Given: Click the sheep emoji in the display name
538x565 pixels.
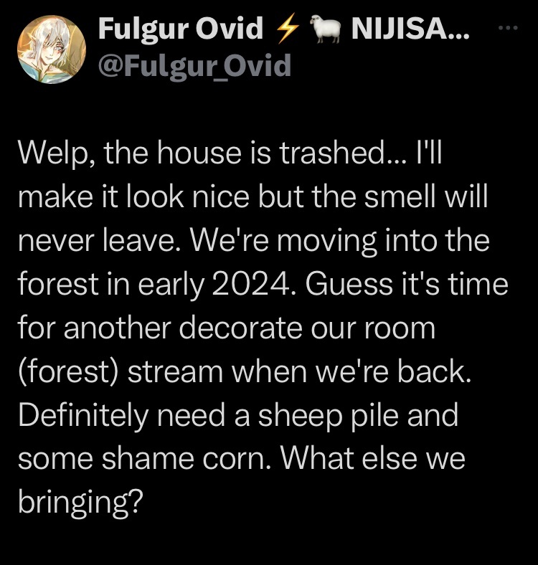Looking at the screenshot, I should pos(326,28).
